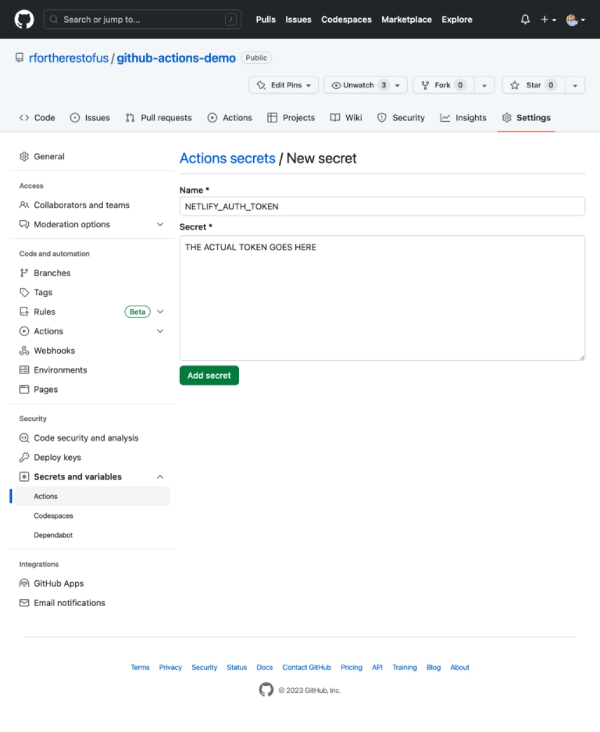This screenshot has width=600, height=732.
Task: Switch to the Code tab
Action: pyautogui.click(x=37, y=118)
